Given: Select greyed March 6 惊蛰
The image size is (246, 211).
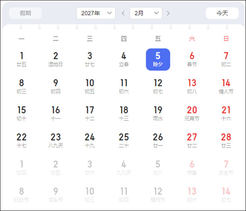Looking at the screenshot, I should coord(192,168).
